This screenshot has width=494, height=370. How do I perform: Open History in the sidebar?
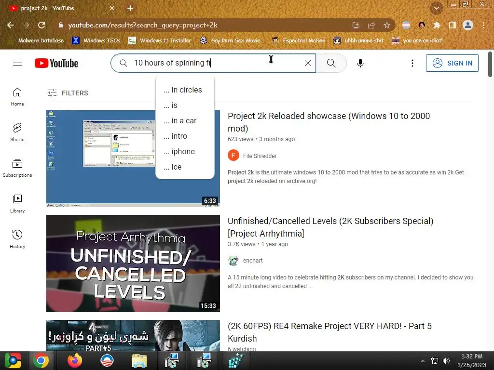click(x=17, y=239)
